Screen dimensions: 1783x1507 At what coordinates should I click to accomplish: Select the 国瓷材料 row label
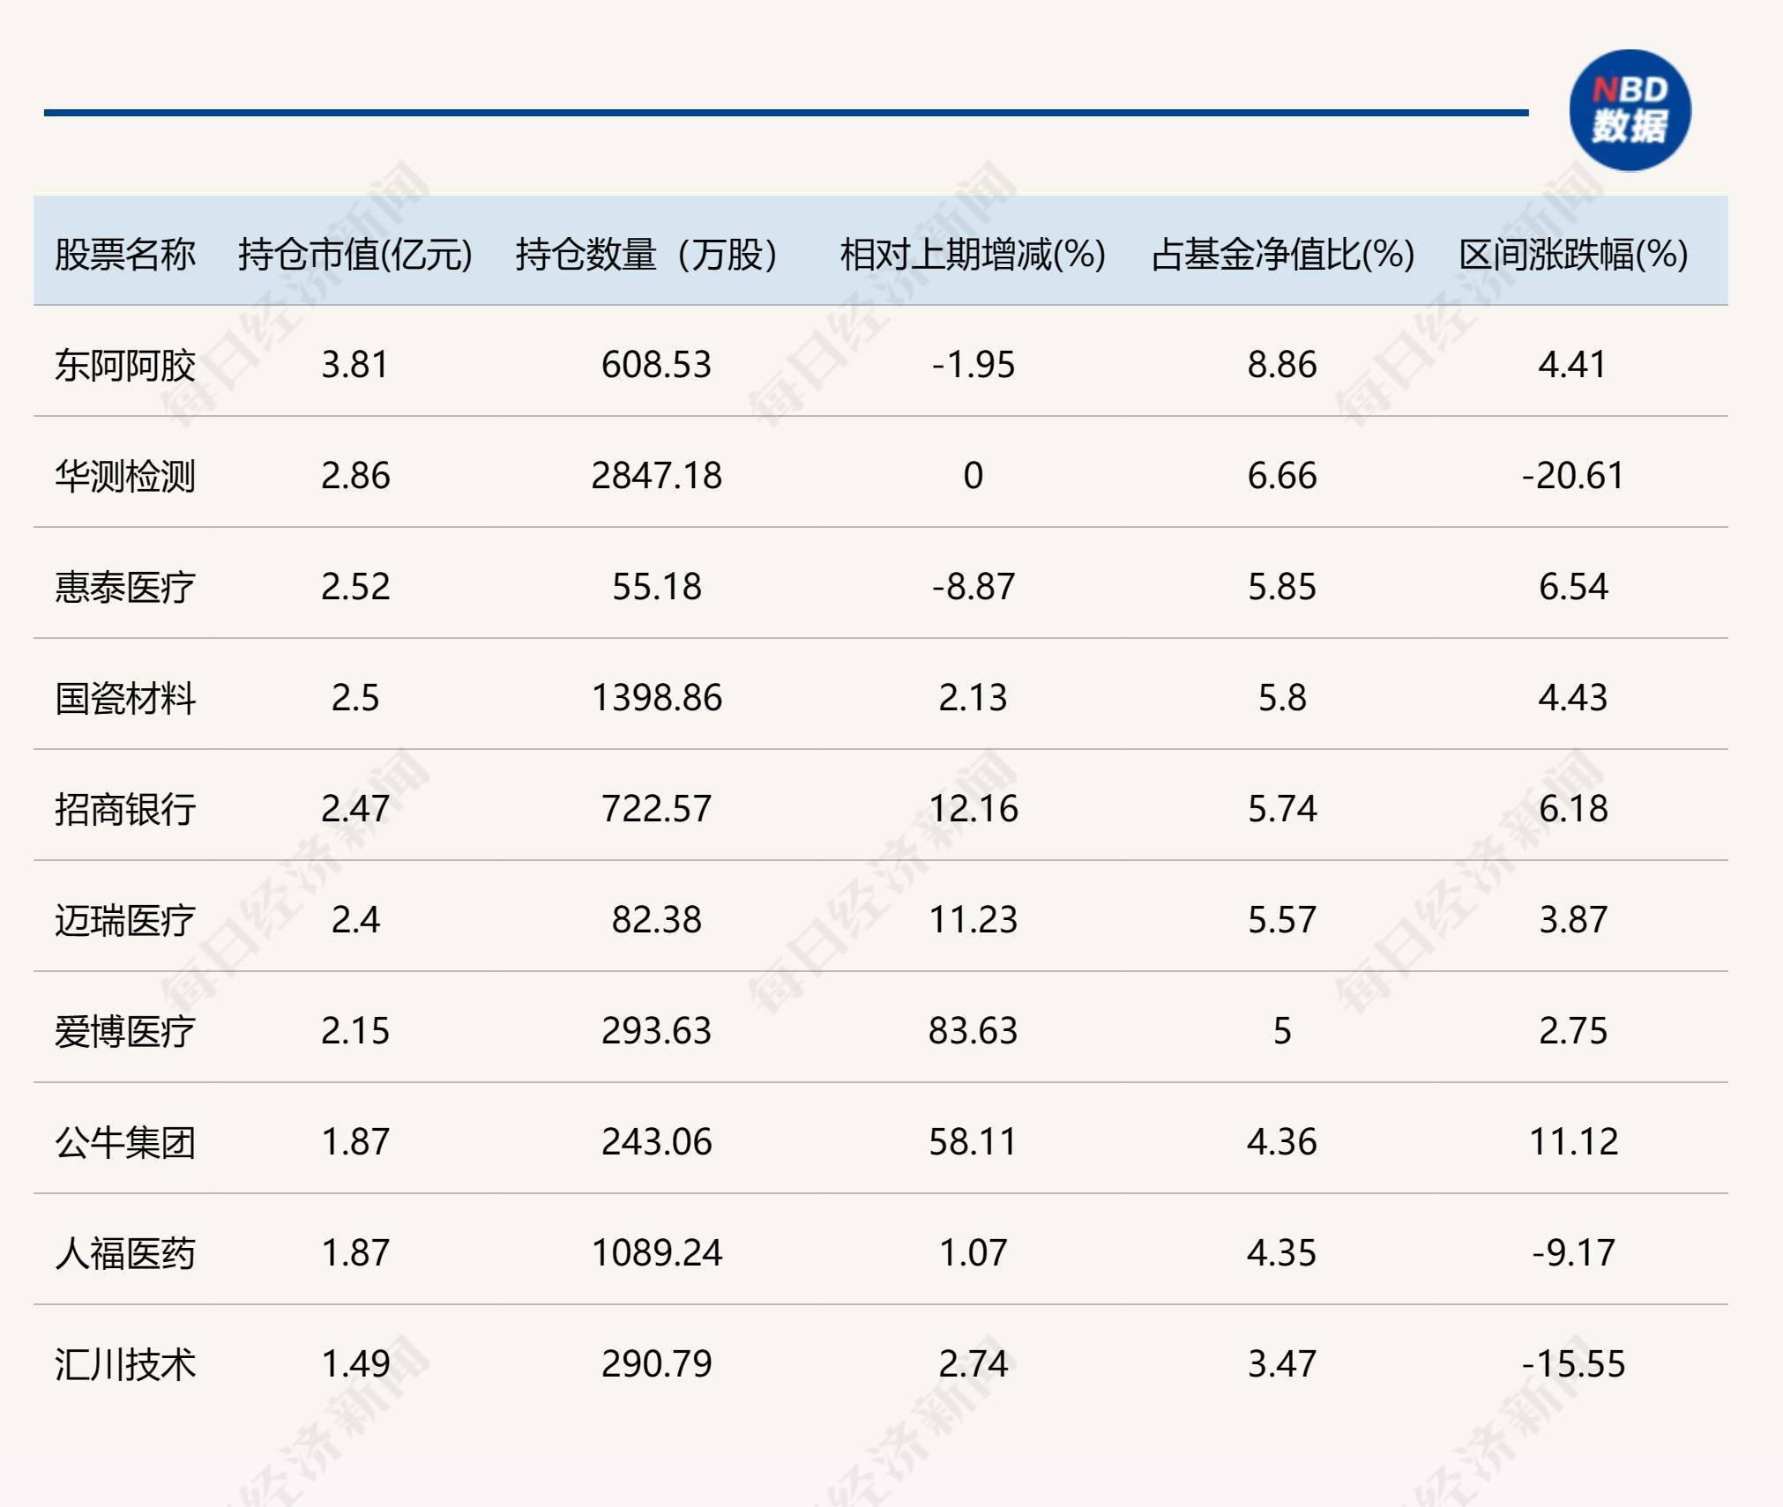tap(125, 698)
